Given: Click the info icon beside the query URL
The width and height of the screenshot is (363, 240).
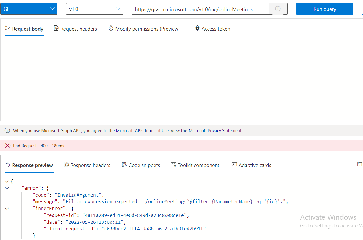Looking at the screenshot, I should click(x=278, y=9).
